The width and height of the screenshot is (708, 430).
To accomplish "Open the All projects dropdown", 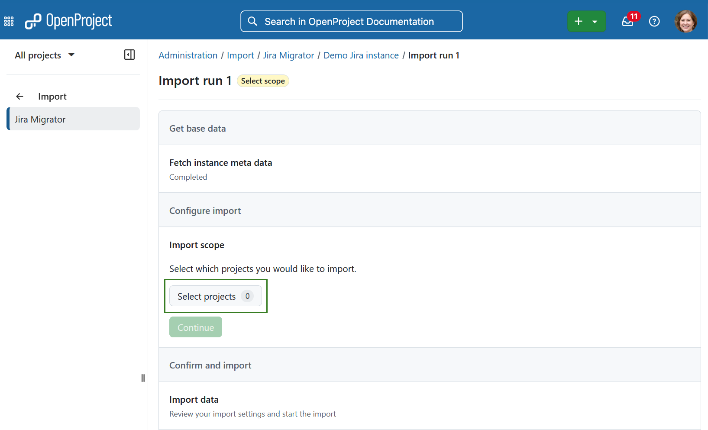I will coord(45,55).
